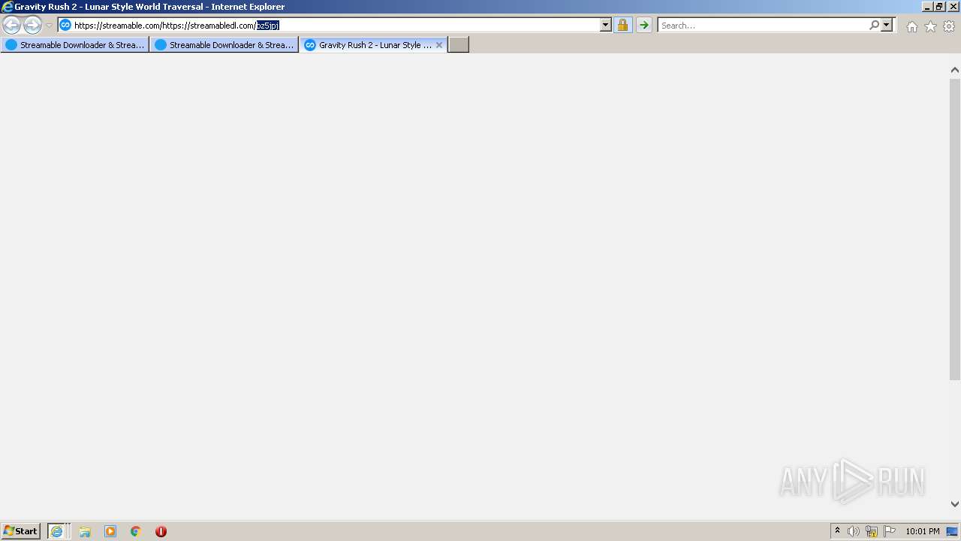Click the 10:01 PM clock
This screenshot has height=541, width=961.
point(923,531)
